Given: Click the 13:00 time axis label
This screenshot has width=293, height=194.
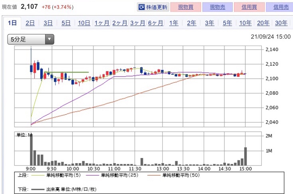Looking at the screenshot, I should click(x=163, y=169).
